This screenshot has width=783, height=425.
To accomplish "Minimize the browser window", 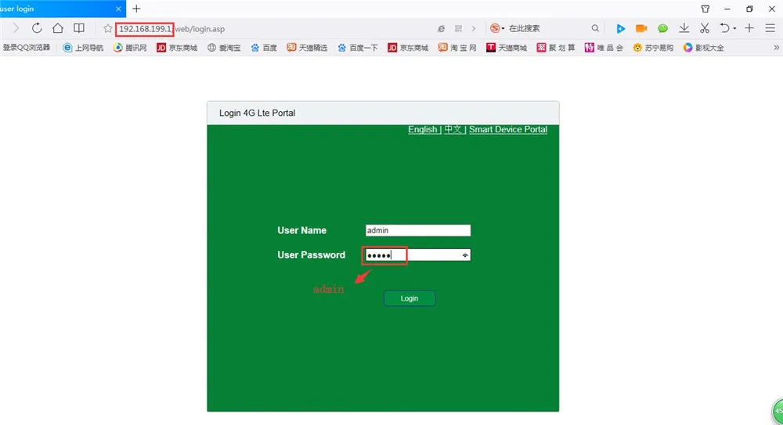I will (x=727, y=9).
